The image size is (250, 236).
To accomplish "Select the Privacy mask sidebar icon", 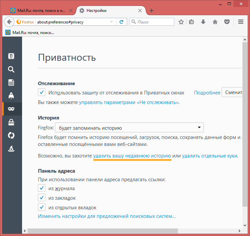I will 11,109.
